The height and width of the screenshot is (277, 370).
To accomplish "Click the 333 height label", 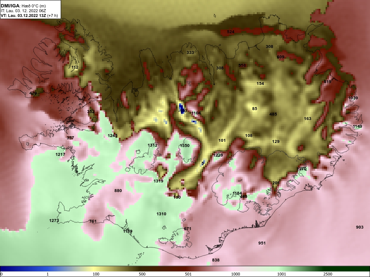I will coord(190,52).
